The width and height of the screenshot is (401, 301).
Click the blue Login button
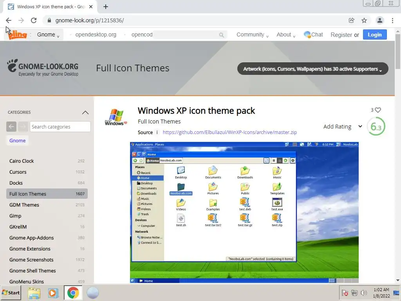click(x=375, y=34)
